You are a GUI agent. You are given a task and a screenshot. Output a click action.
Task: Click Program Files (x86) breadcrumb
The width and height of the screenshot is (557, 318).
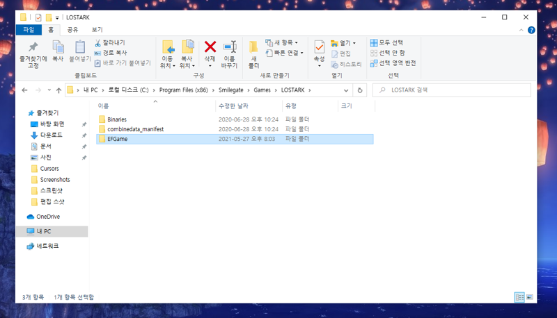click(x=183, y=90)
